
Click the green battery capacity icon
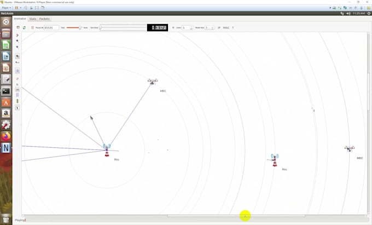[18, 101]
